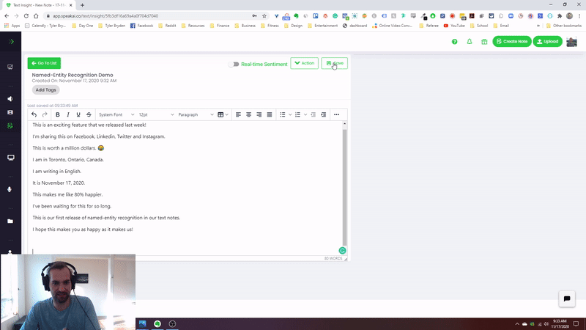Viewport: 586px width, 330px height.
Task: Expand the sidebar with double-chevron icon
Action: click(x=11, y=42)
